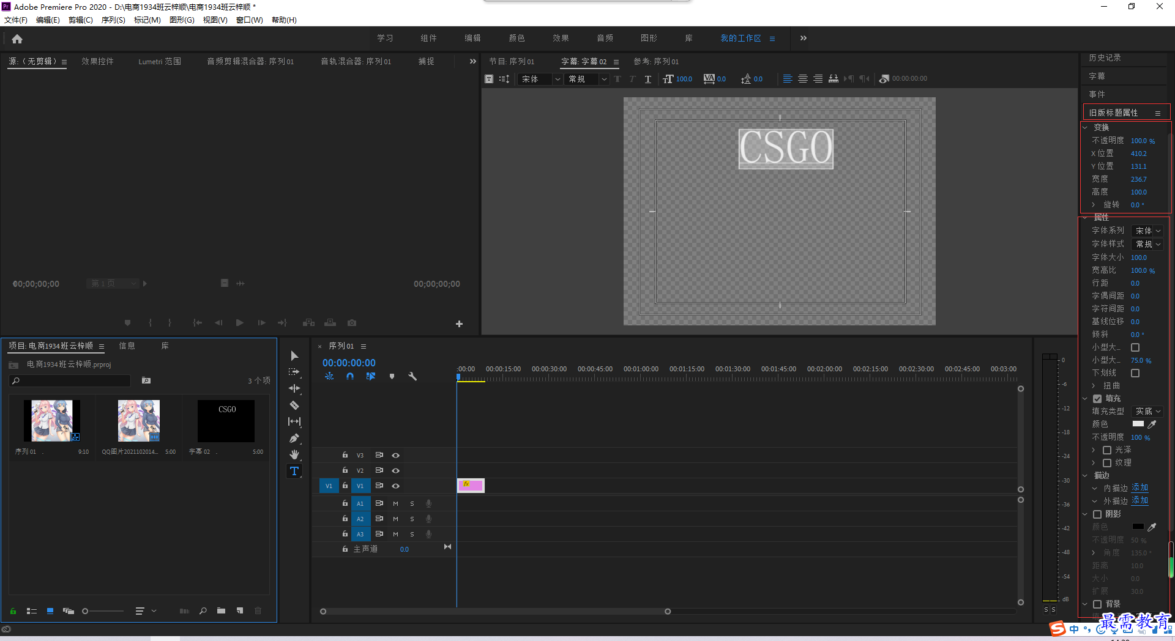This screenshot has height=641, width=1175.
Task: Add a marker in the timeline
Action: 392,376
